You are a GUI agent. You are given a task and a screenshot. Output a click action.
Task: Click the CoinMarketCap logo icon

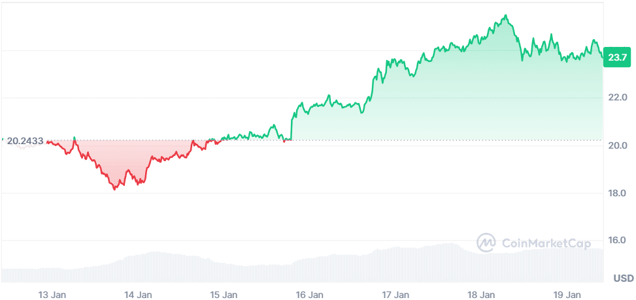pos(486,243)
